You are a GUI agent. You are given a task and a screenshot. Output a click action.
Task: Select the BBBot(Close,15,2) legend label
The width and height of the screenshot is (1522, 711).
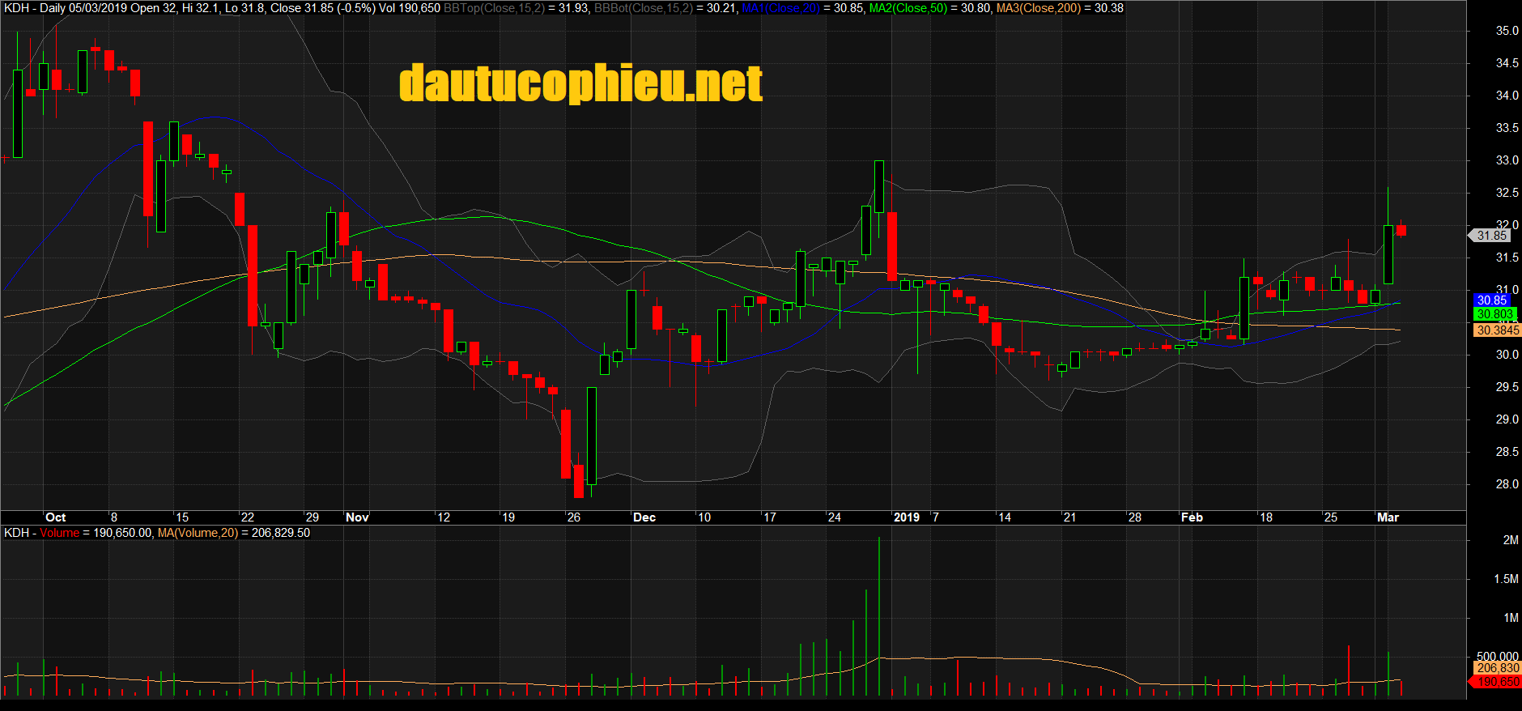click(644, 8)
